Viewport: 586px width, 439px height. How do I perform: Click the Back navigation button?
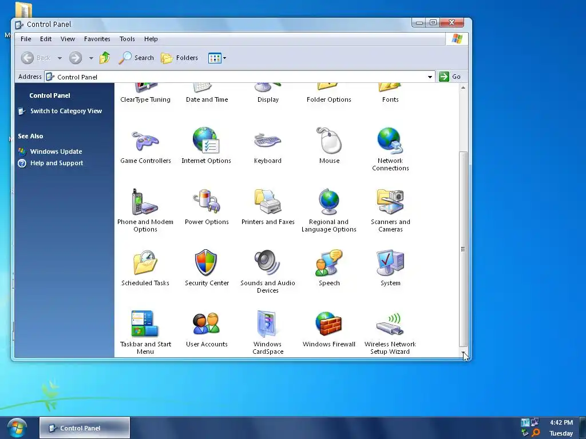[35, 58]
